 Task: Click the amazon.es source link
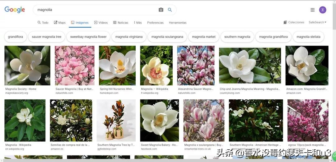point(57,149)
